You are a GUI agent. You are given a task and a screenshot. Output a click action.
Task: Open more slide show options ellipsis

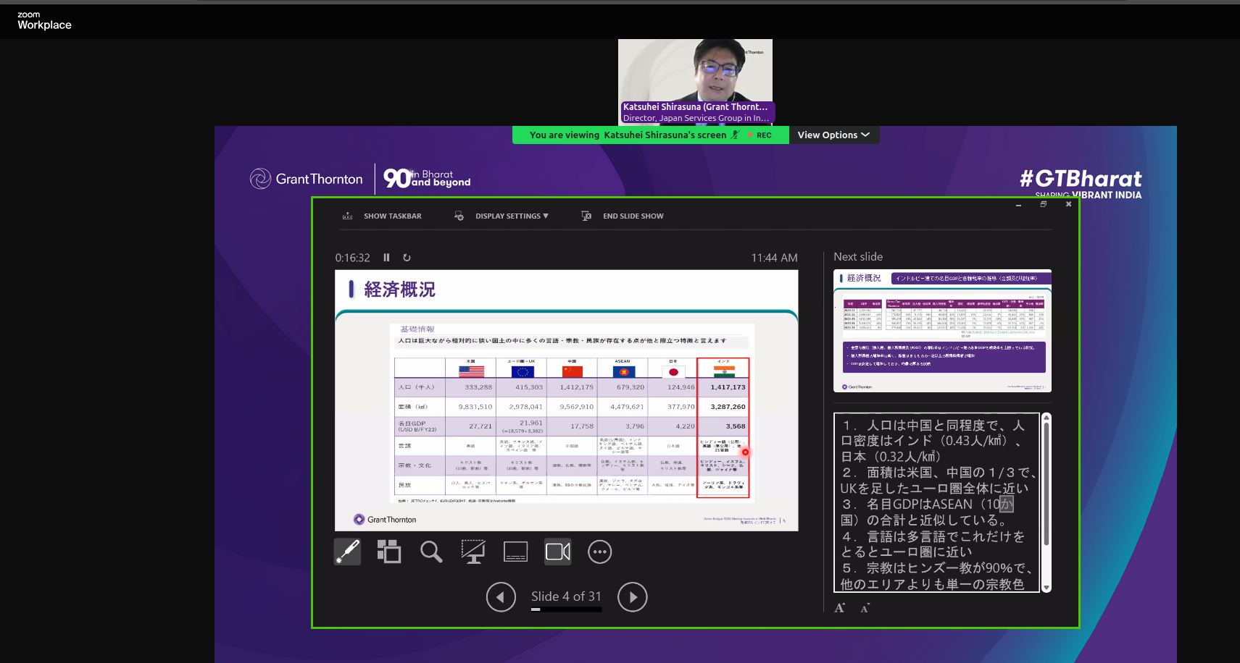[599, 552]
